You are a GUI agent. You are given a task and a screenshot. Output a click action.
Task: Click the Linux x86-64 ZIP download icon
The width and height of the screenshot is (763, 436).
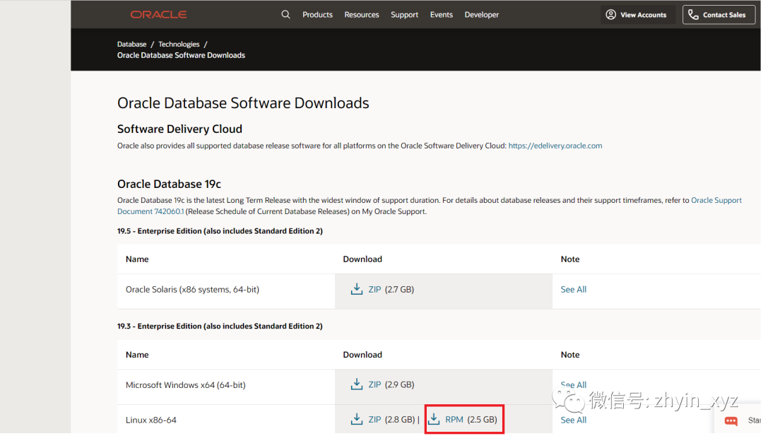tap(357, 420)
